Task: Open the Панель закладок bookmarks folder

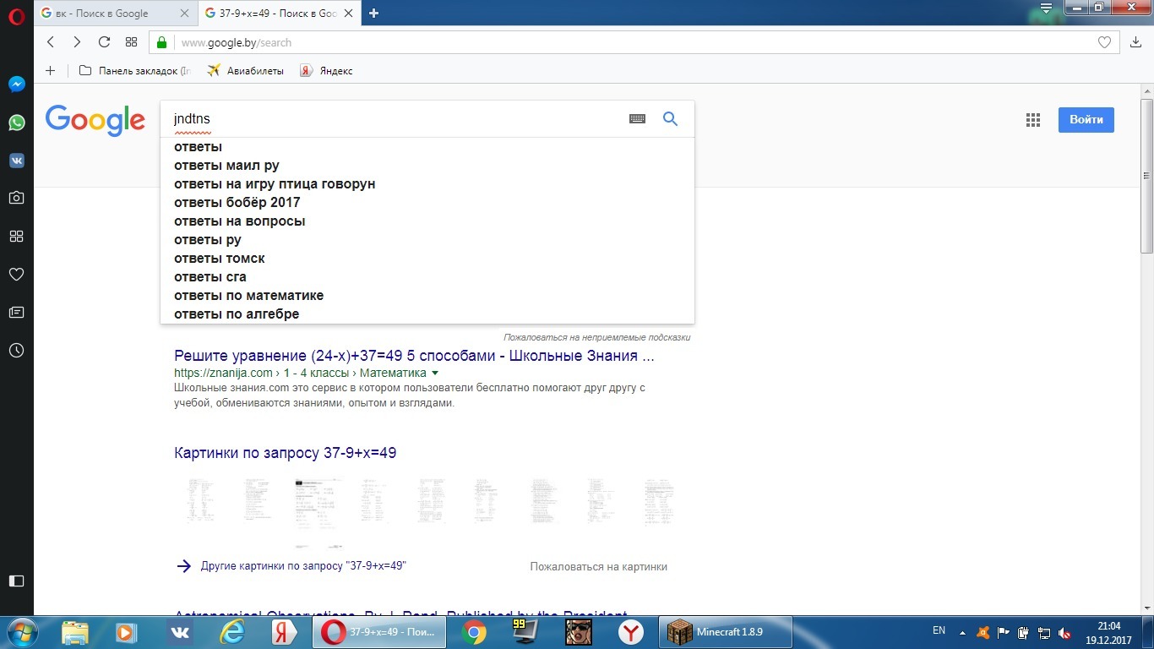Action: pyautogui.click(x=135, y=71)
